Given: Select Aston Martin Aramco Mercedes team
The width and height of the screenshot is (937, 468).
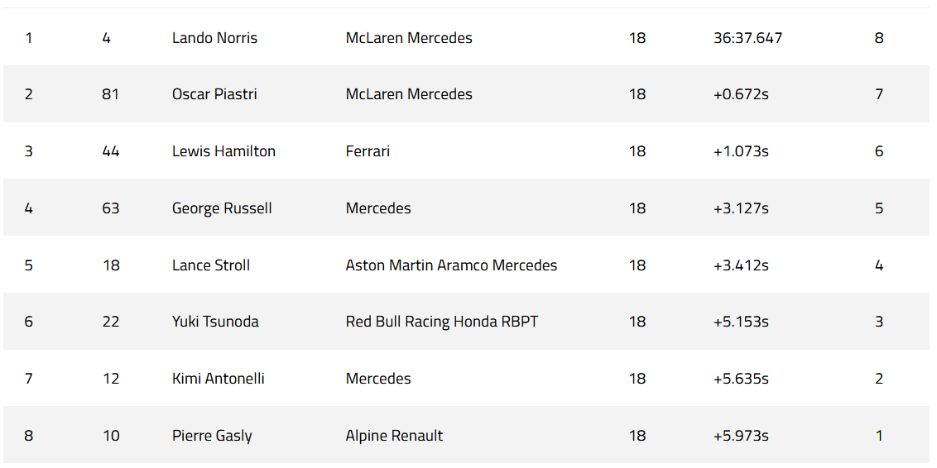Looking at the screenshot, I should click(x=451, y=265).
